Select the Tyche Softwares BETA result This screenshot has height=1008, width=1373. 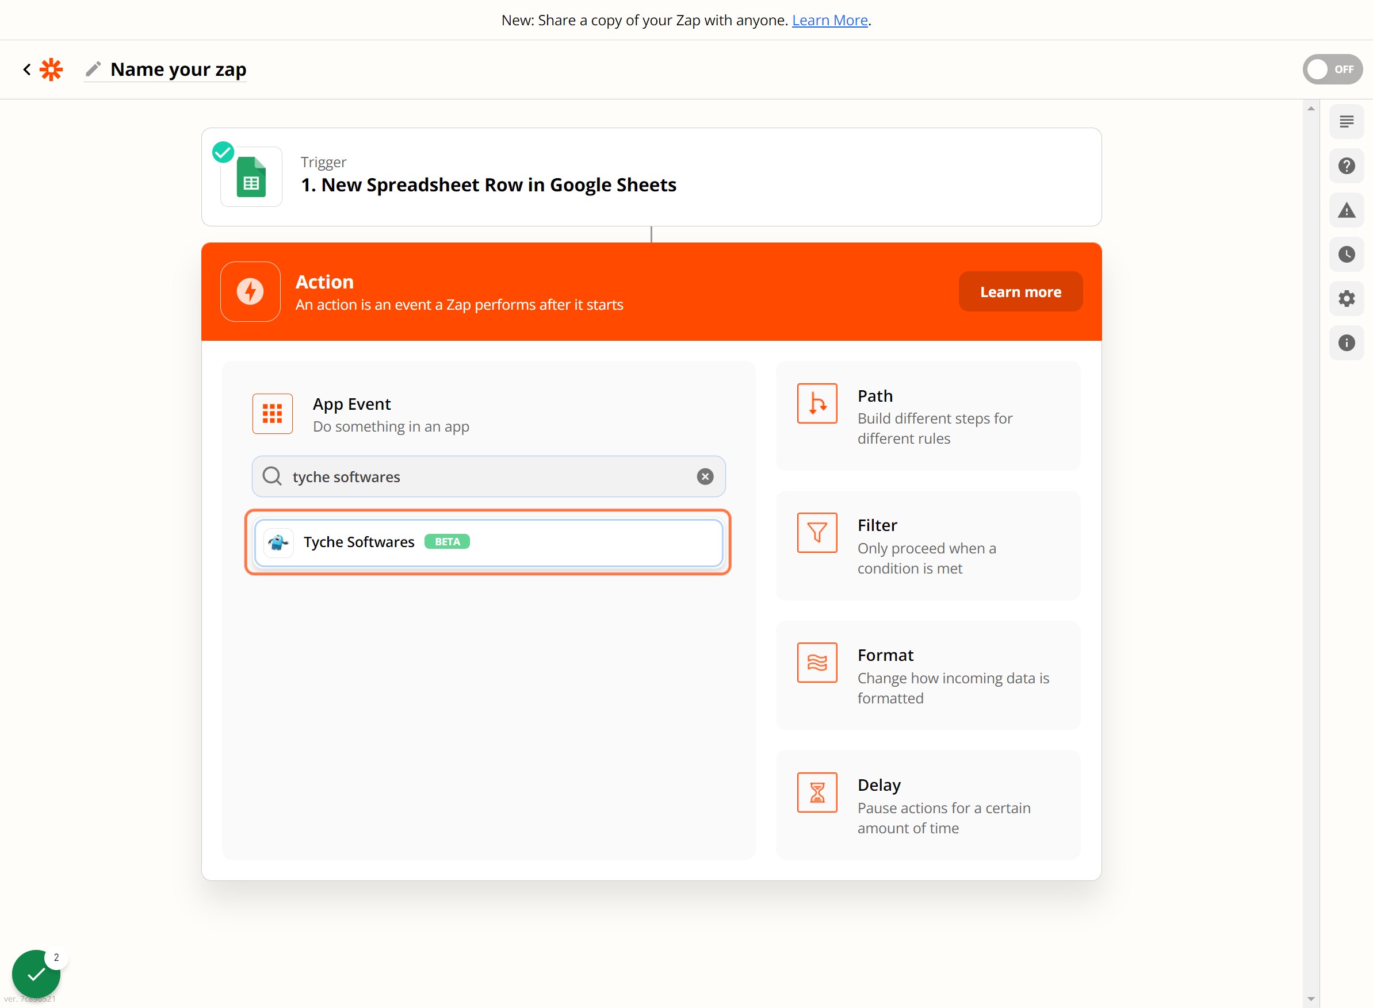point(488,543)
